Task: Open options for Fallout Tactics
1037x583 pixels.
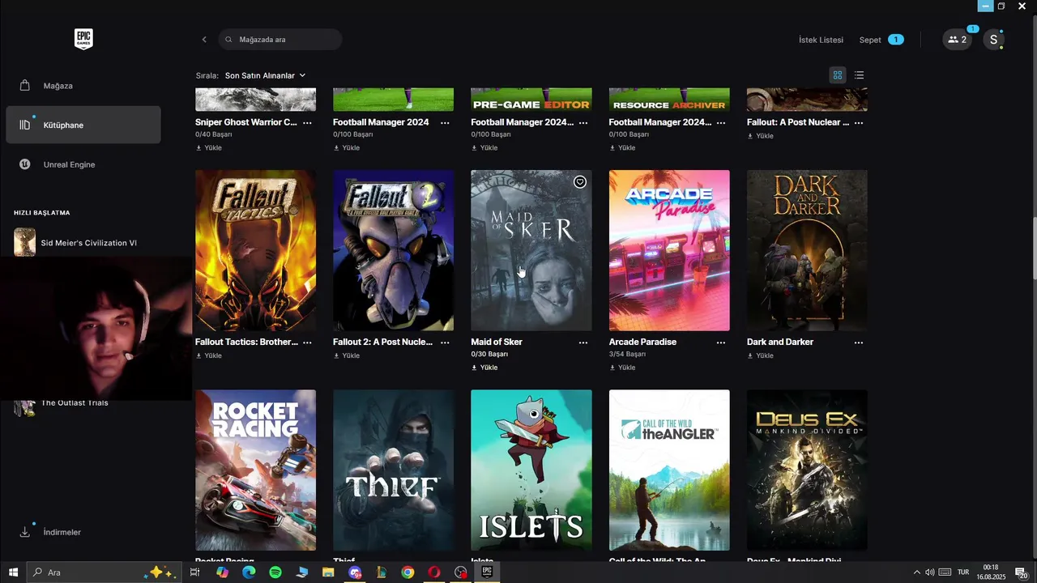Action: (307, 343)
